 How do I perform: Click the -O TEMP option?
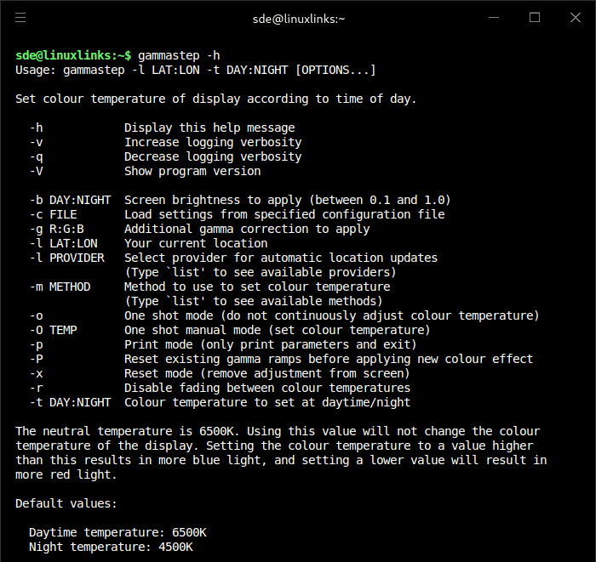[x=53, y=330]
